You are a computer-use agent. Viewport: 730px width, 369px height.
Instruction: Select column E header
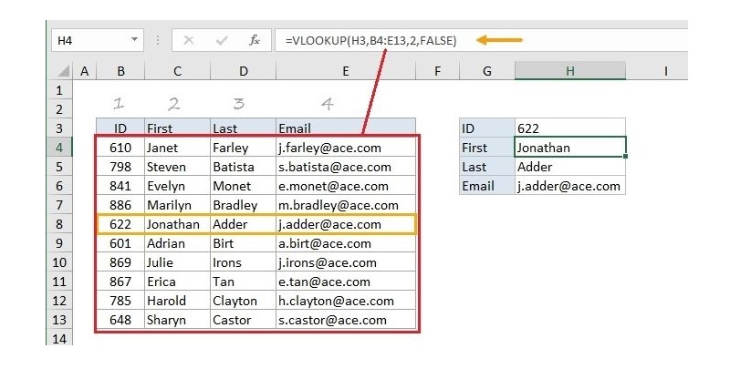(346, 71)
